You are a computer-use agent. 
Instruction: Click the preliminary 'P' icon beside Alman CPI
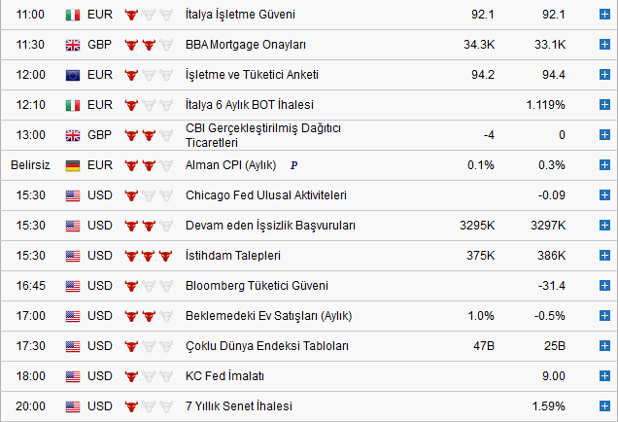pos(293,165)
